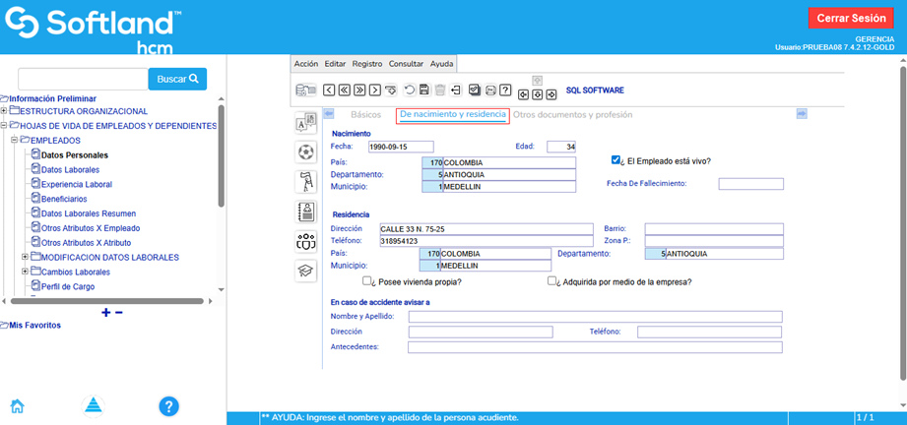Open the soccer ball side panel icon
907x425 pixels.
[305, 152]
